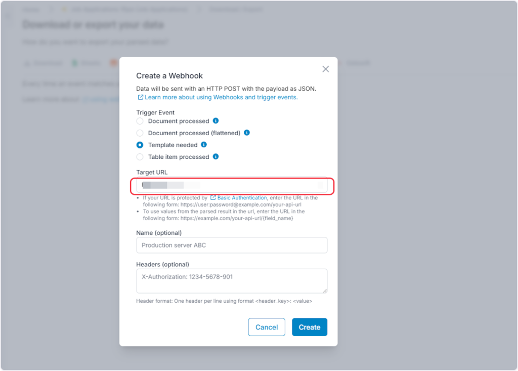
Task: Open the Basic Authentication link
Action: (x=242, y=197)
